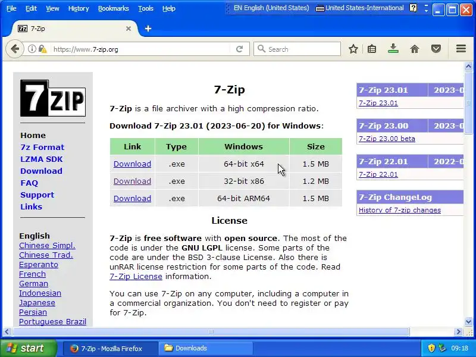This screenshot has width=476, height=357.
Task: Open History of 7-zip changes link
Action: click(399, 210)
